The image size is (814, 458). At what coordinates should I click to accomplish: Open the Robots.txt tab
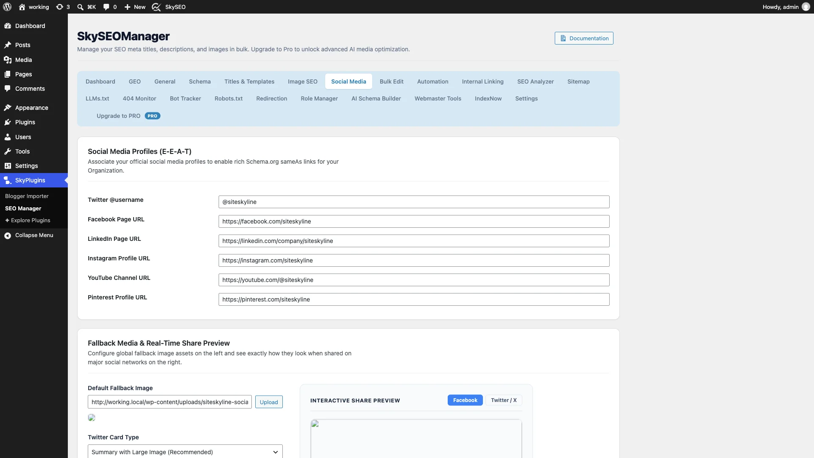pos(229,98)
